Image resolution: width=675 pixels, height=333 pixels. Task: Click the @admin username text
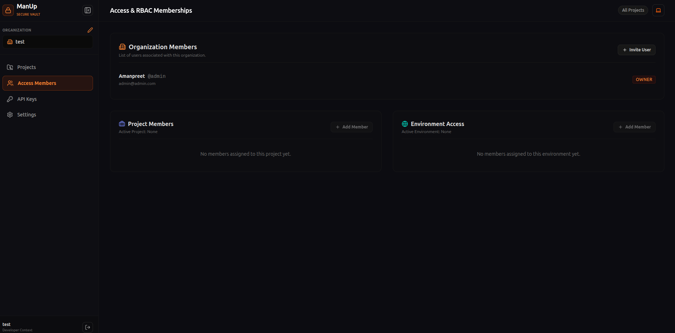[x=157, y=76]
